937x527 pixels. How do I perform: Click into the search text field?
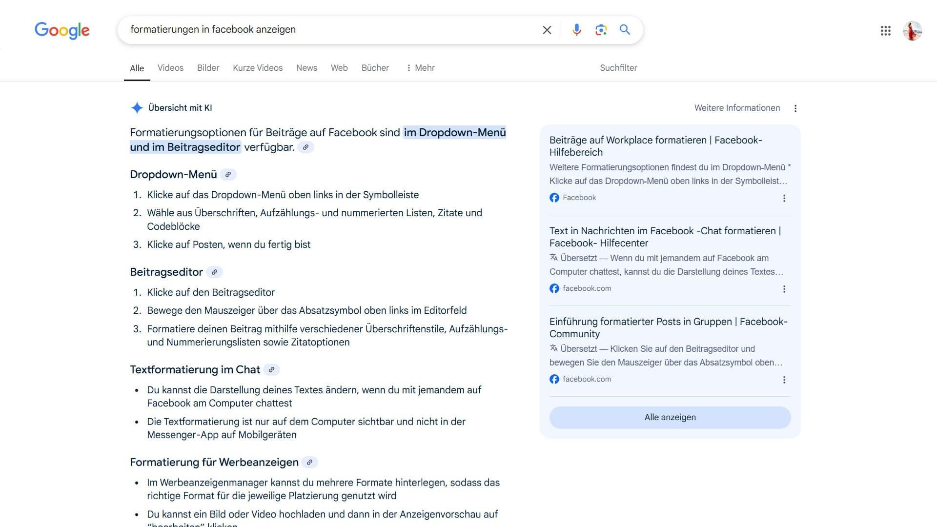[327, 30]
